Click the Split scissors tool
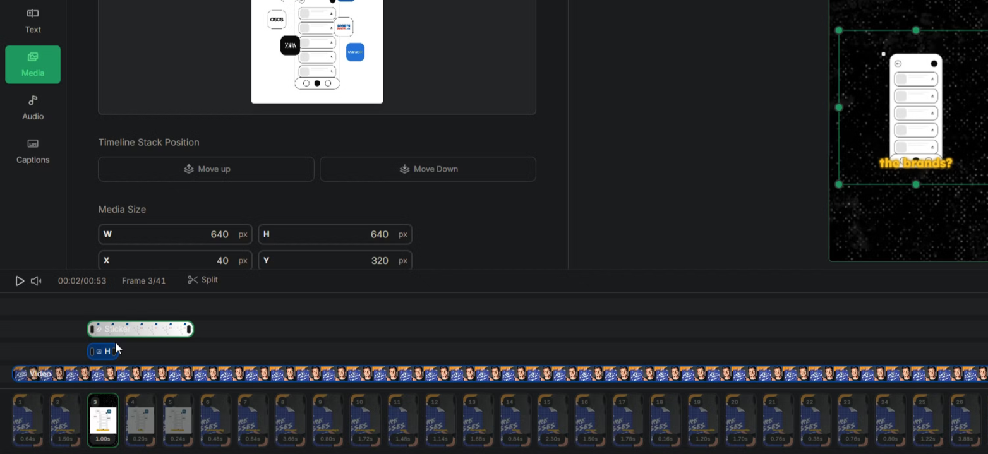This screenshot has width=988, height=454. (x=203, y=280)
